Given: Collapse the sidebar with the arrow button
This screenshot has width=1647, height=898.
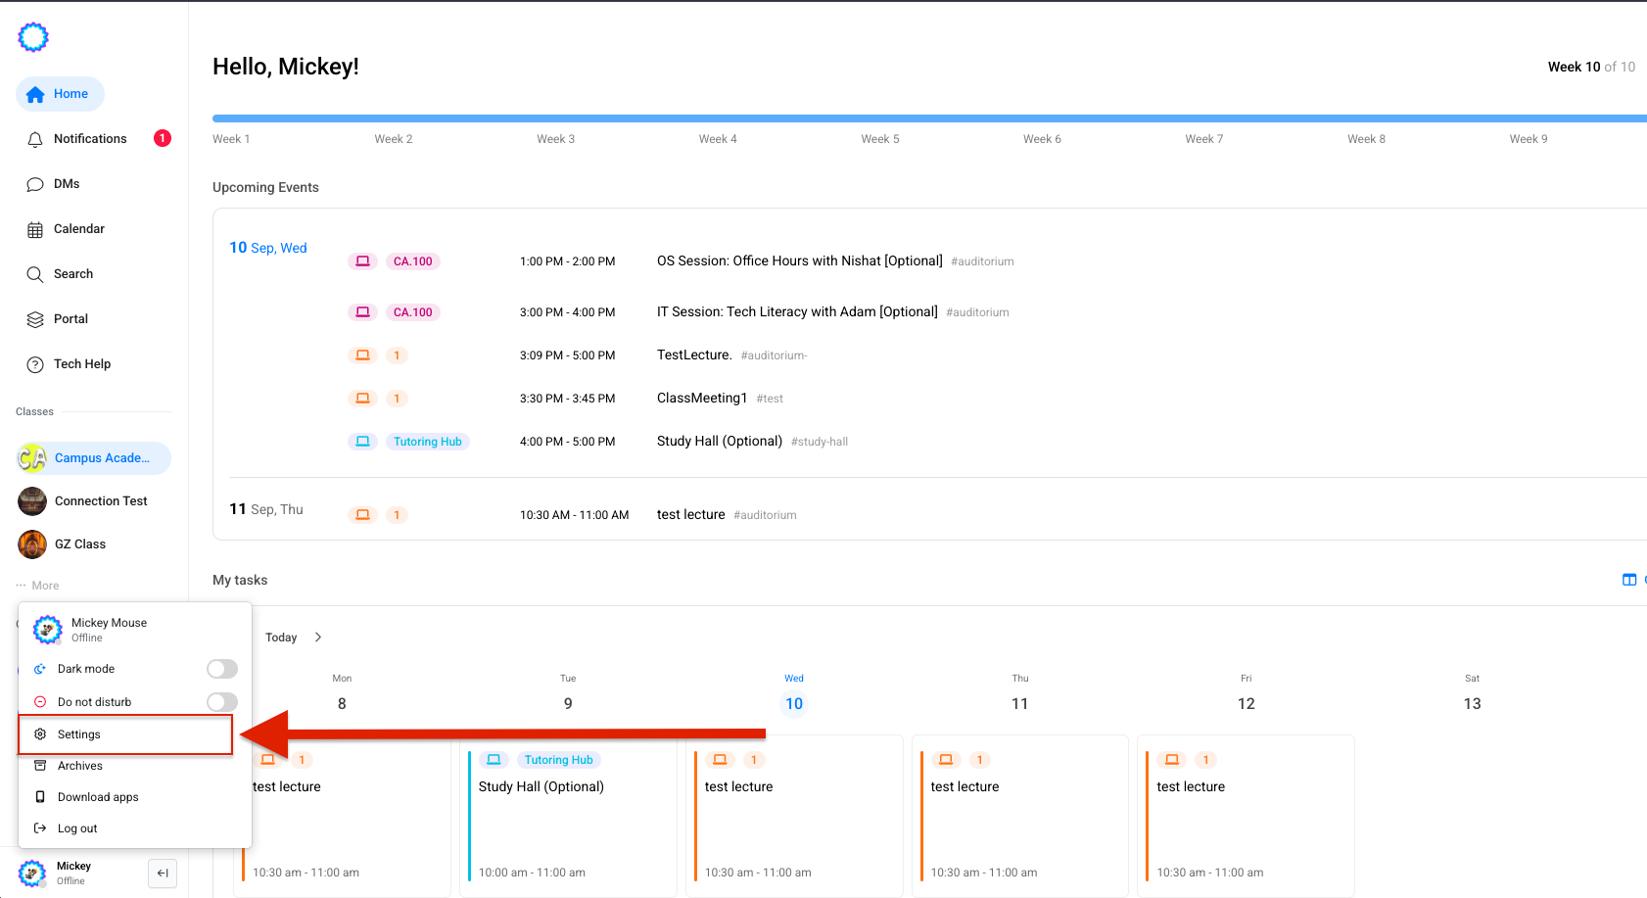Looking at the screenshot, I should click(x=163, y=874).
